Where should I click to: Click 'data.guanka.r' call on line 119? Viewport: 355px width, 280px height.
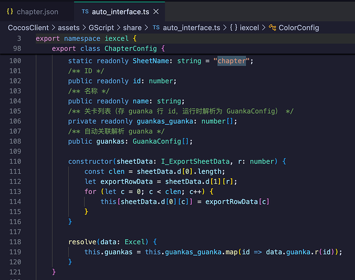point(292,251)
